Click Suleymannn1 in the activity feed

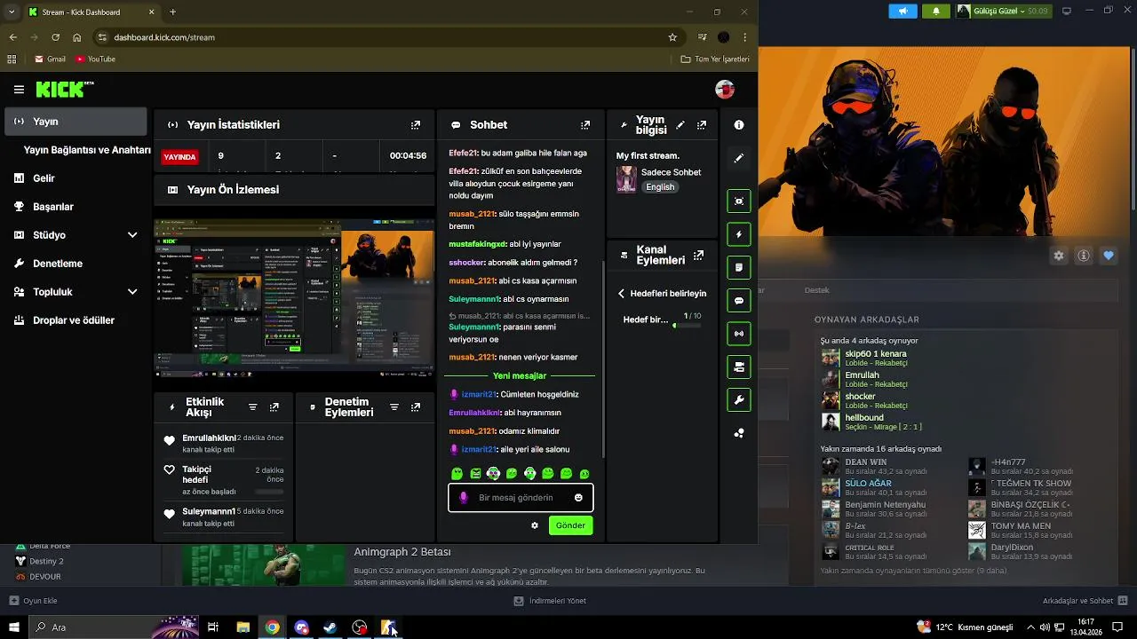pyautogui.click(x=209, y=511)
